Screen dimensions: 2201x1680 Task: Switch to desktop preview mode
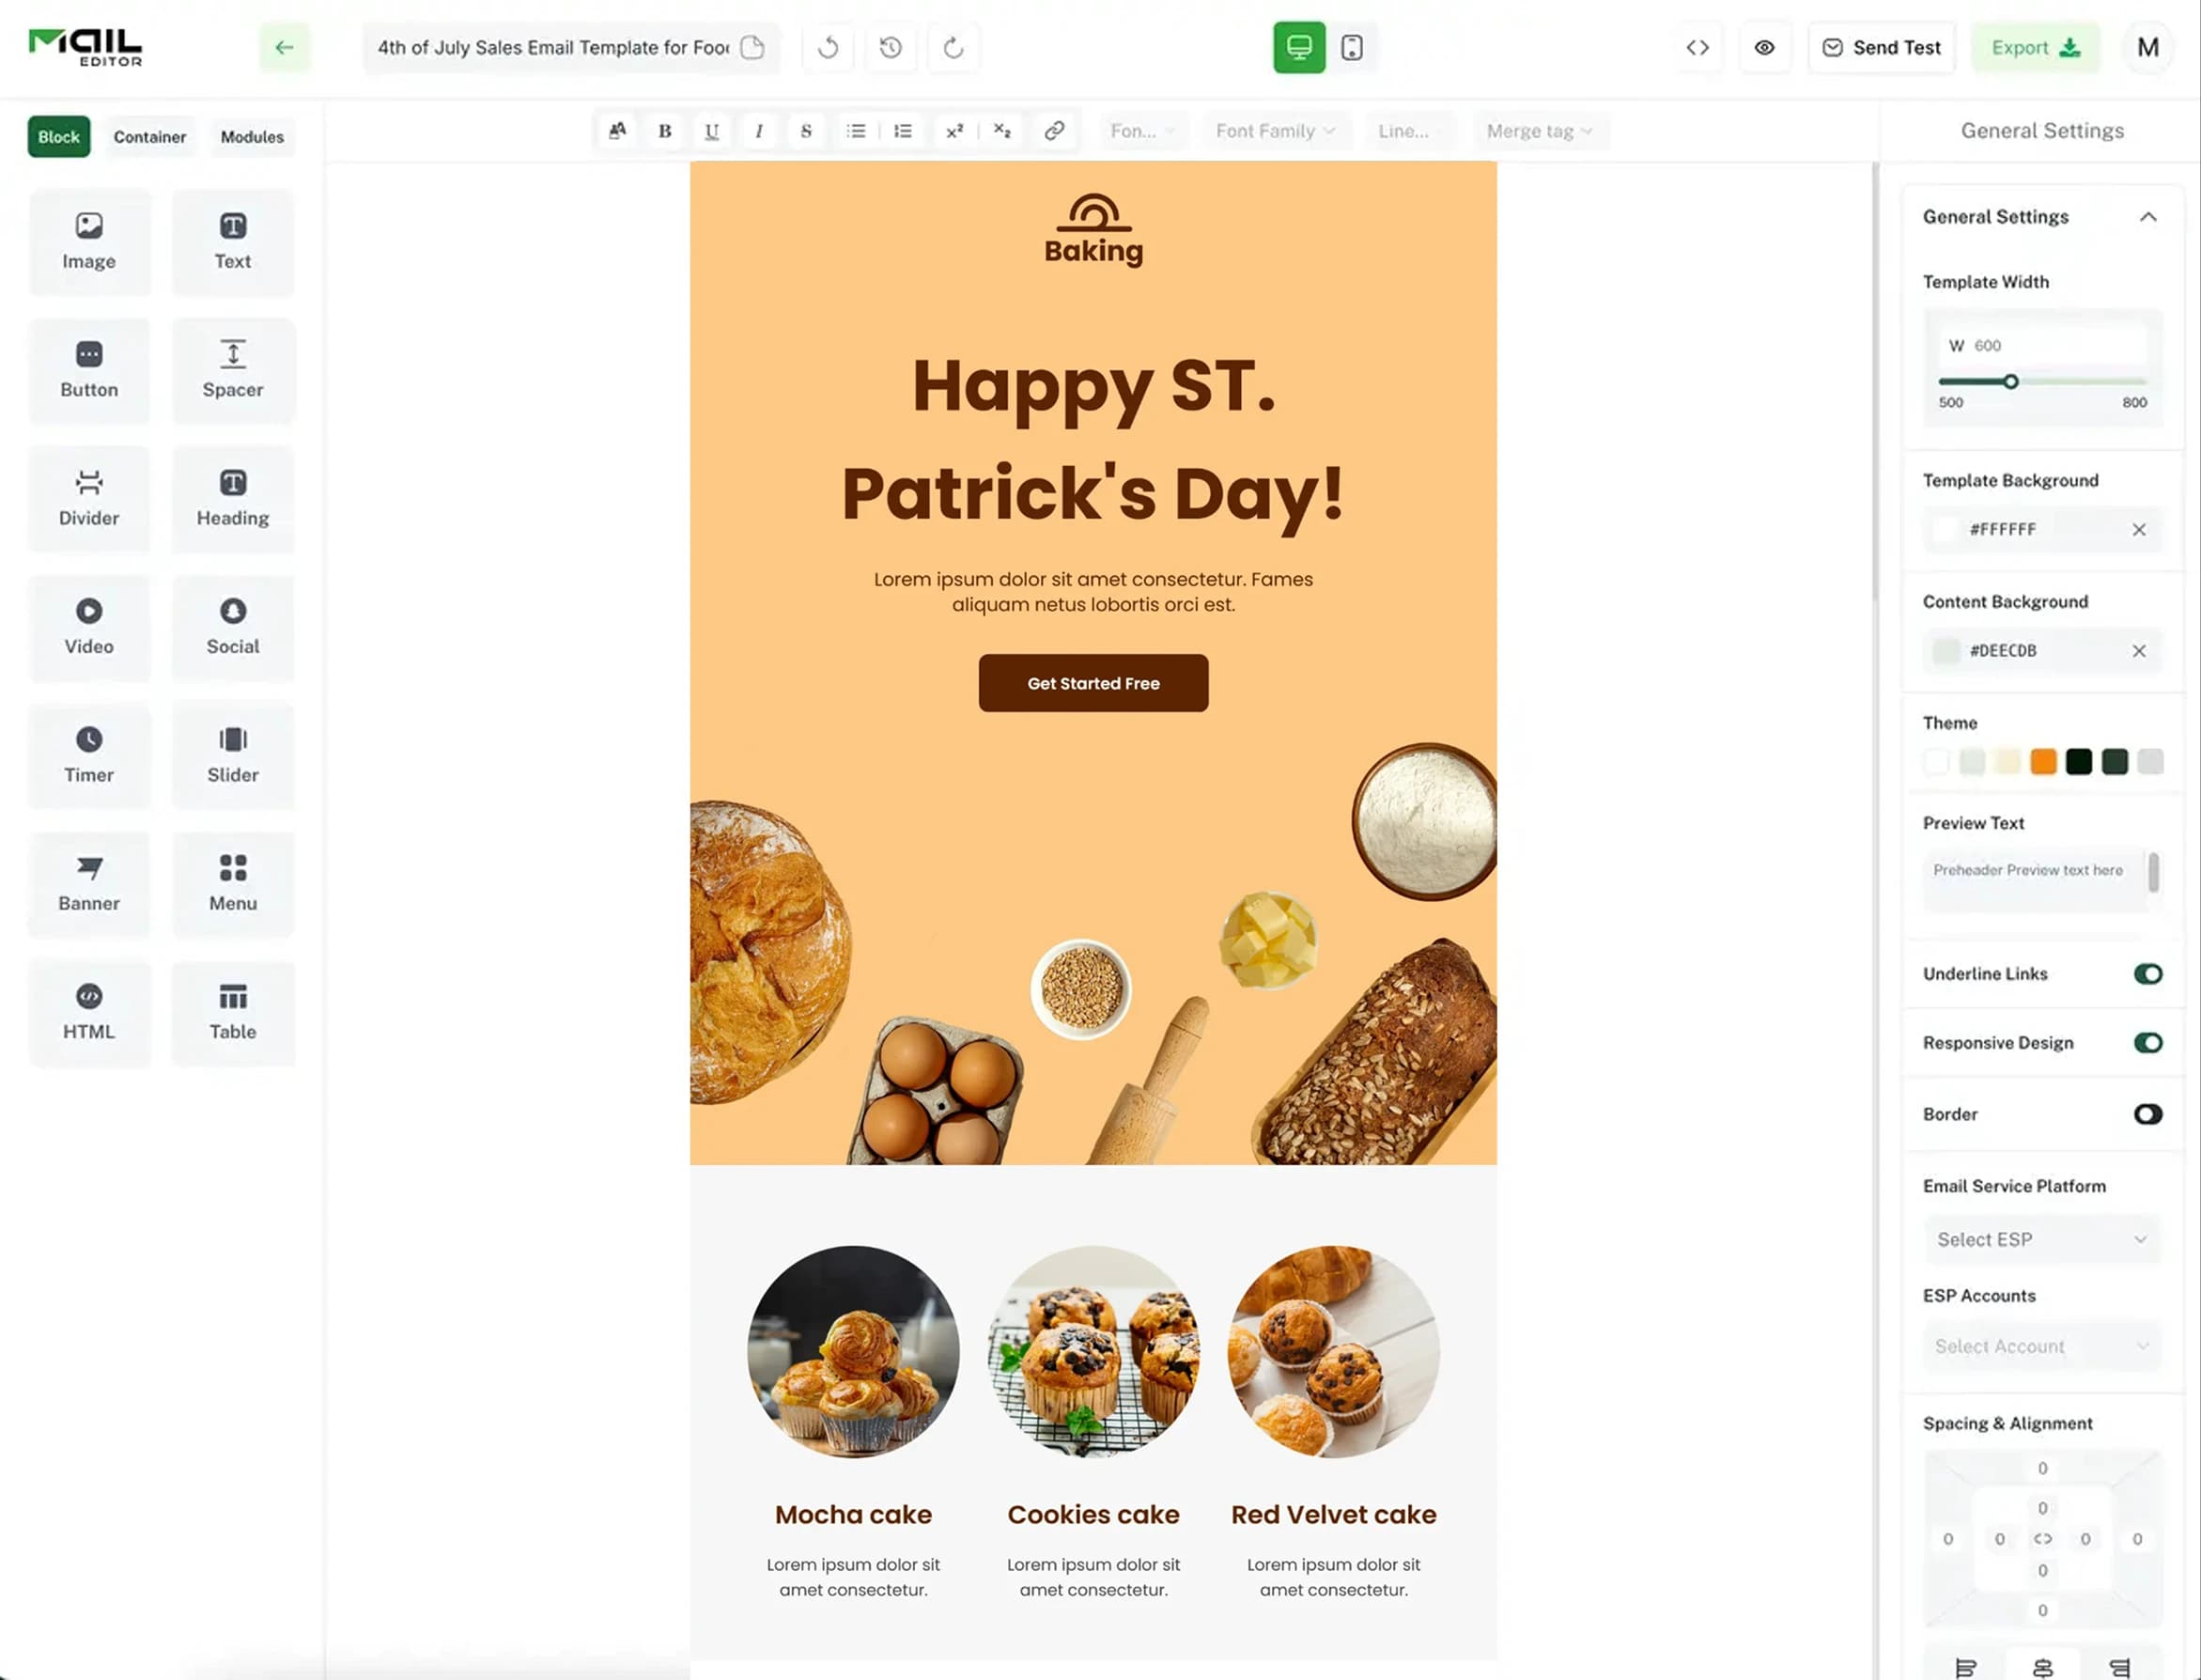click(x=1299, y=47)
